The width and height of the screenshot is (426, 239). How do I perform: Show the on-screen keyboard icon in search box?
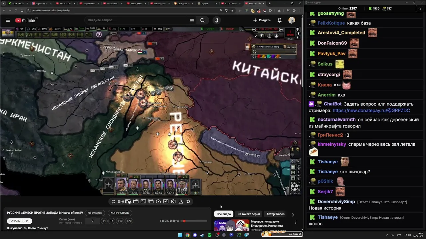click(192, 20)
